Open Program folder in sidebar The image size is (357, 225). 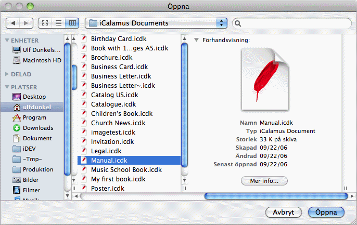[32, 117]
